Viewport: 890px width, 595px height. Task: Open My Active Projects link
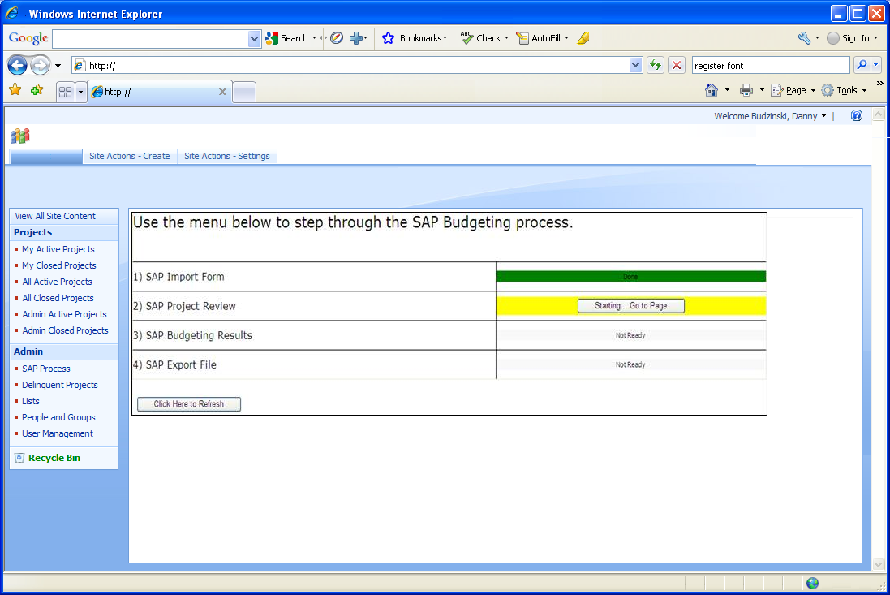(x=58, y=249)
